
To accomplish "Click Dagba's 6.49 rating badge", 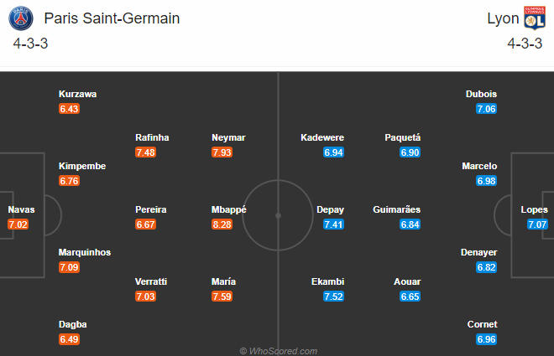I will [69, 339].
